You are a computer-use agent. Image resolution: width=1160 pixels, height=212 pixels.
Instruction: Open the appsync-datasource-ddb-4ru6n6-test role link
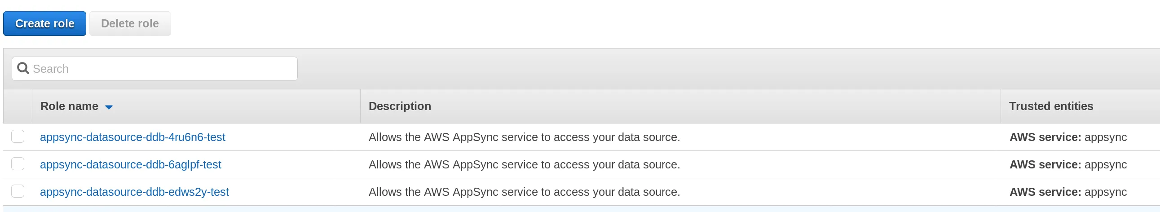132,137
